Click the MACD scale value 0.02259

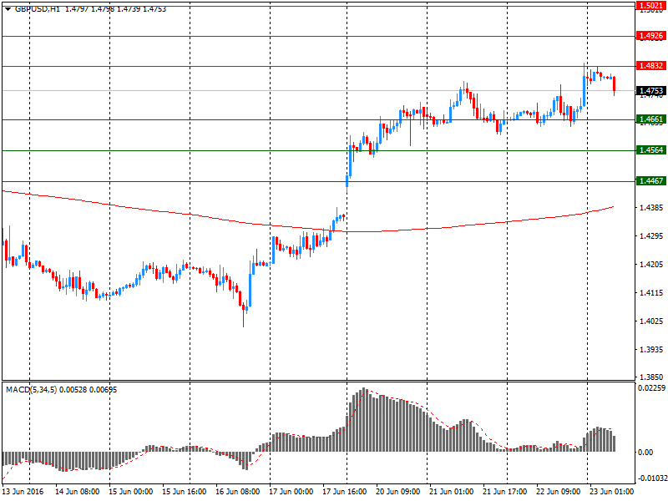coord(651,388)
